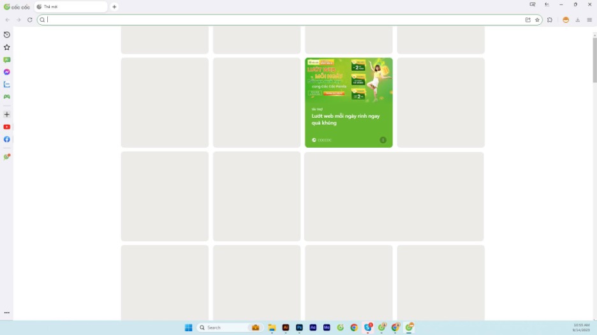597x335 pixels.
Task: Open Messenger from the sidebar
Action: pos(7,72)
